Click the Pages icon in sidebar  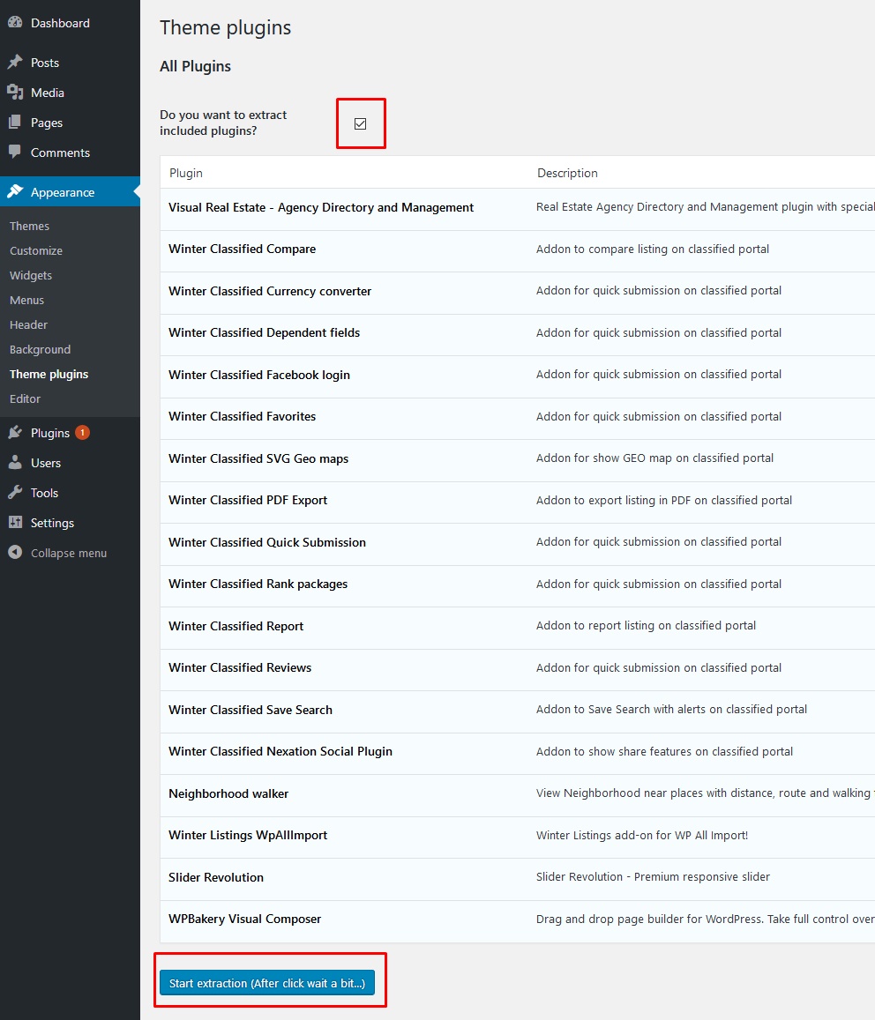15,123
